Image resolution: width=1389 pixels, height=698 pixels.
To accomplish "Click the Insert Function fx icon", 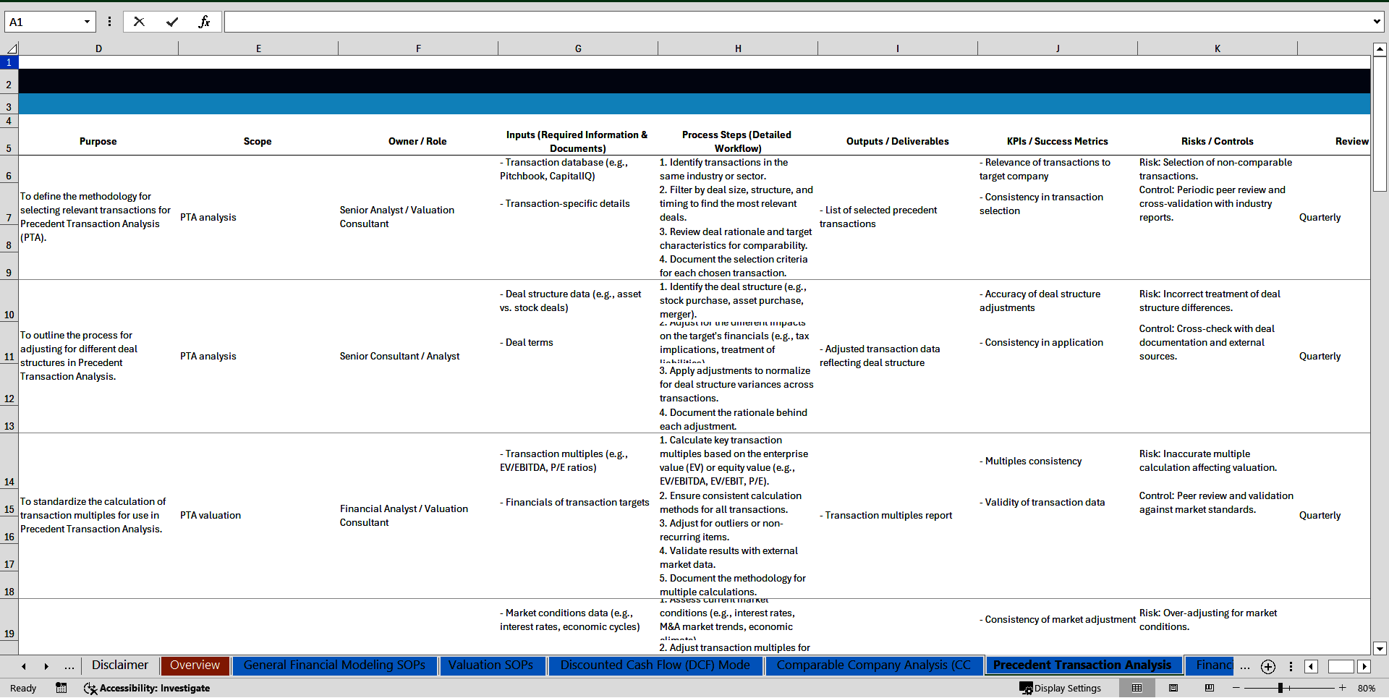I will pos(204,22).
